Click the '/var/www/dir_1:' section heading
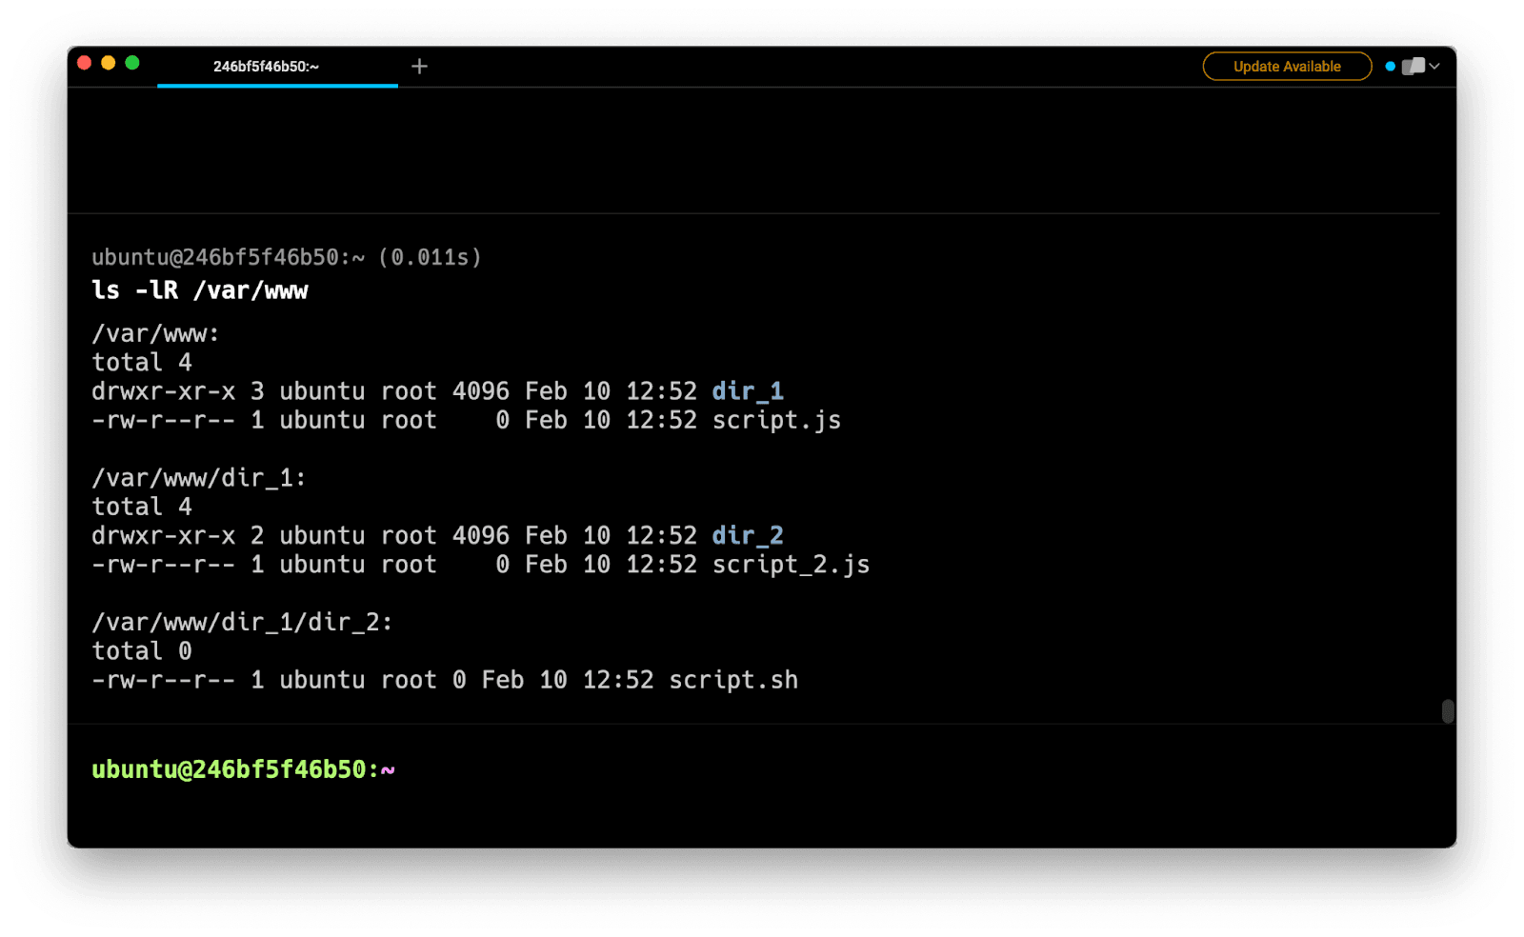Viewport: 1524px width, 937px height. coord(198,478)
